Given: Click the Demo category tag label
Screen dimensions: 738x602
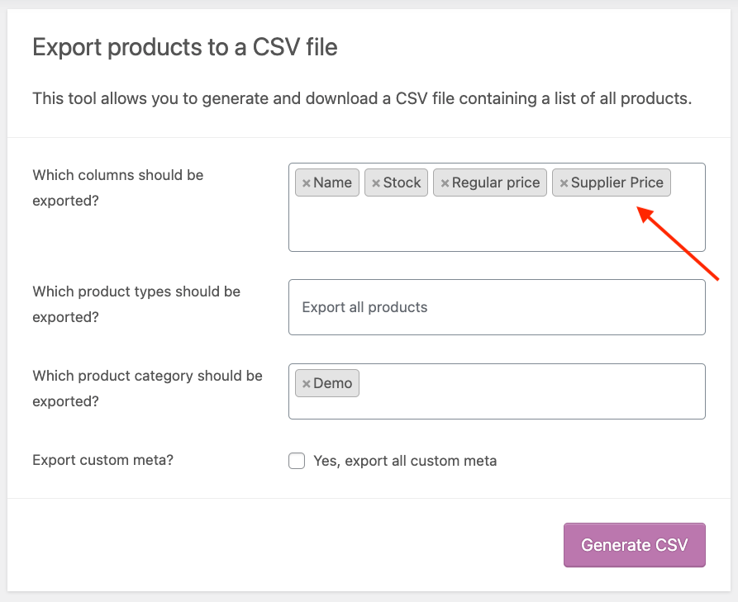Looking at the screenshot, I should pos(333,384).
